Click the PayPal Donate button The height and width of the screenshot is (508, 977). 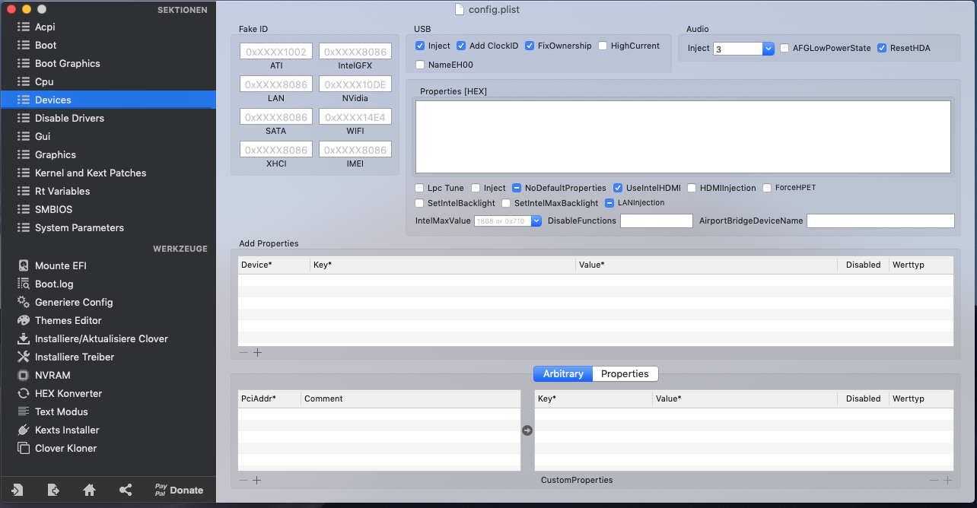point(179,490)
